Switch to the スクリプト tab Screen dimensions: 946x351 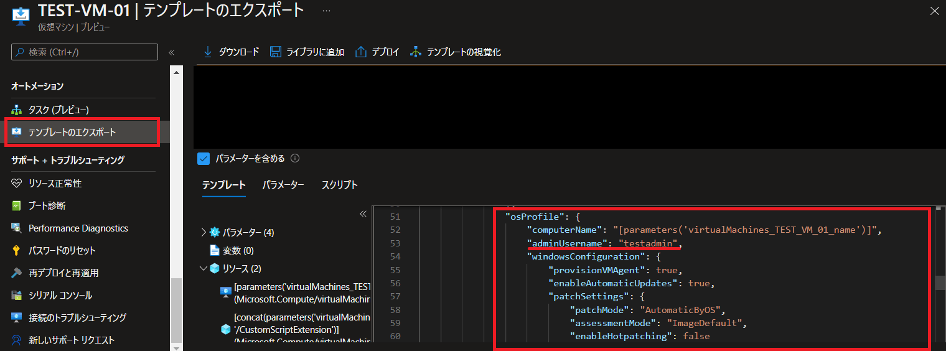click(x=340, y=185)
